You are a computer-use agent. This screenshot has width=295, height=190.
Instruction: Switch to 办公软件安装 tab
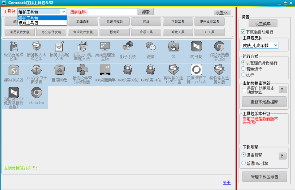click(x=51, y=32)
